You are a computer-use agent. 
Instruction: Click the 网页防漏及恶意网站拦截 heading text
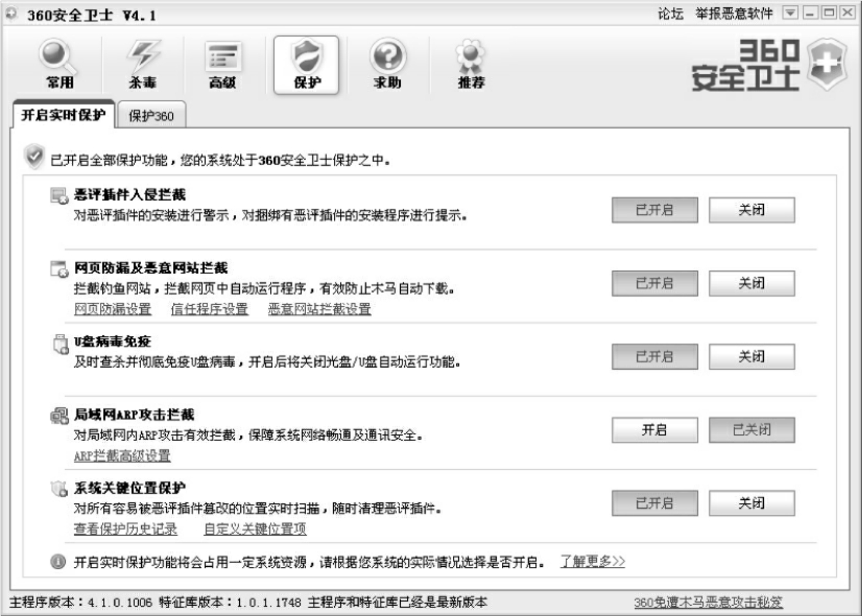coord(150,268)
